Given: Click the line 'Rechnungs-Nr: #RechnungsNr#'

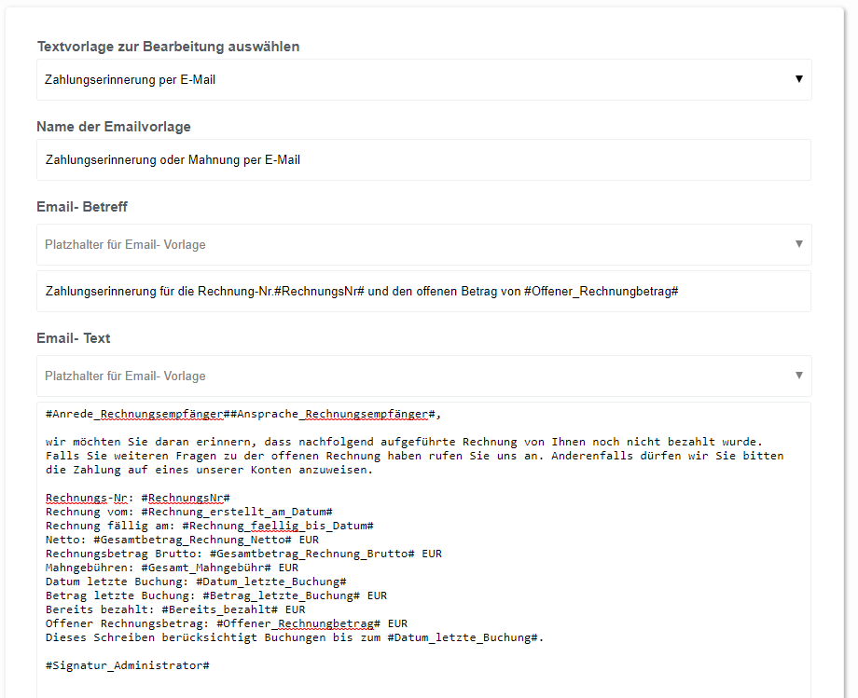Looking at the screenshot, I should (138, 498).
